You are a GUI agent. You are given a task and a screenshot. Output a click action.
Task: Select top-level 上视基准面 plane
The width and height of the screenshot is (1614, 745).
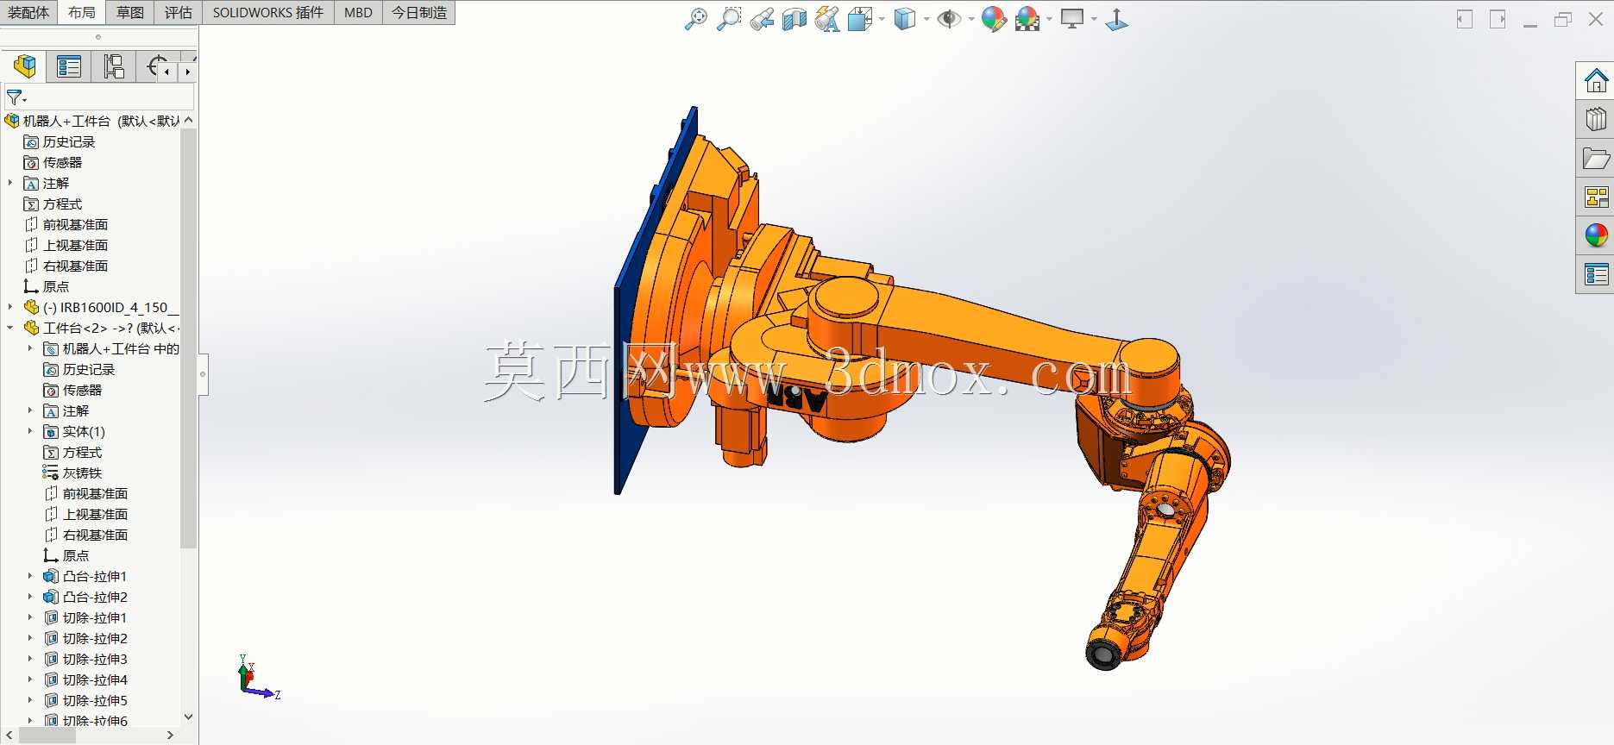[66, 245]
